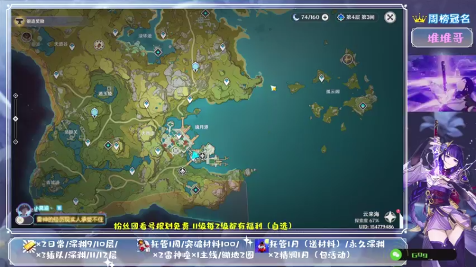Select the Statue of The Seven south of 遁玉陵
The width and height of the screenshot is (476, 267).
(95, 112)
